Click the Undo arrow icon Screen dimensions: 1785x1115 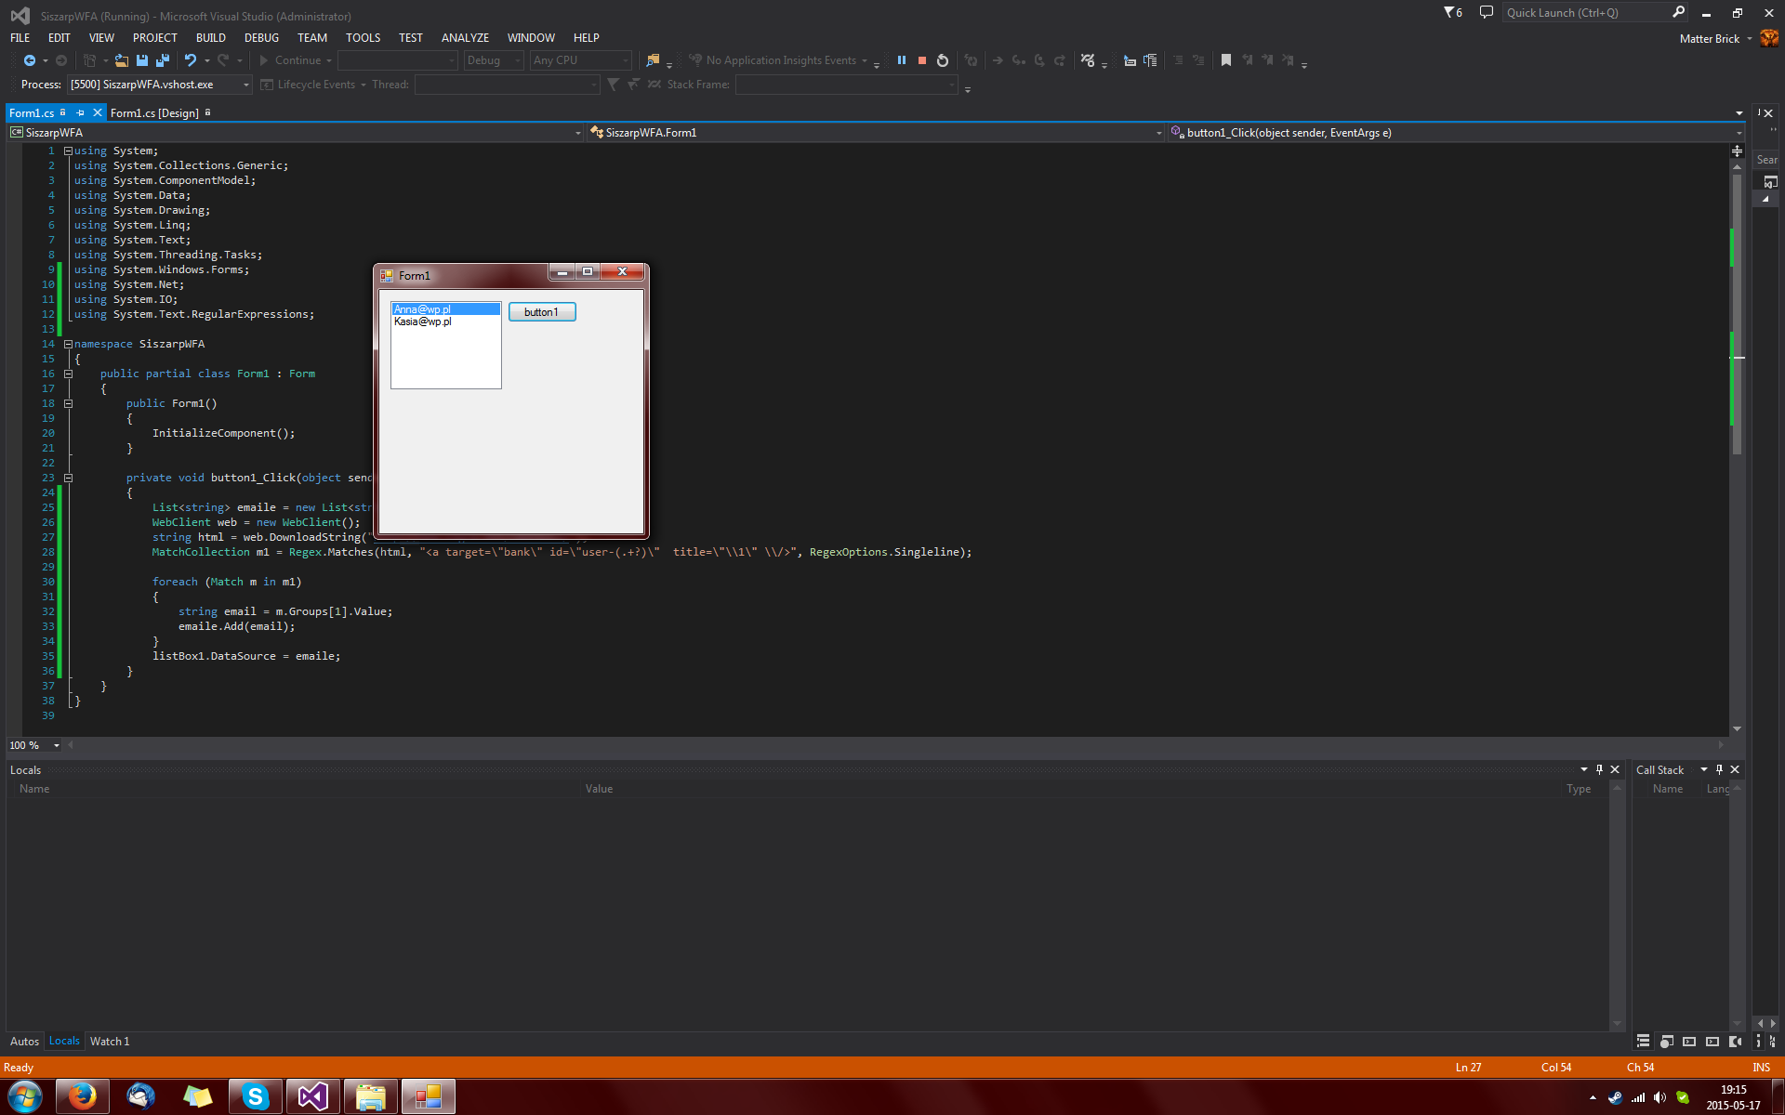coord(191,60)
